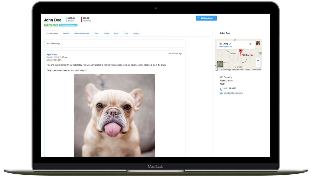
Task: Select the Keys tab
Action: [x=116, y=33]
